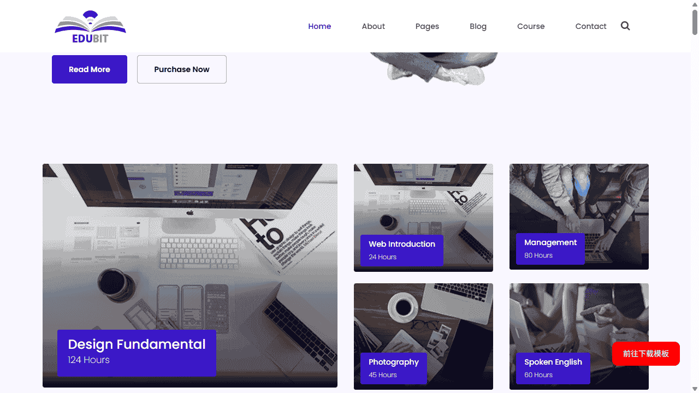Click the scrollbar up arrow
This screenshot has width=699, height=393.
pyautogui.click(x=695, y=4)
